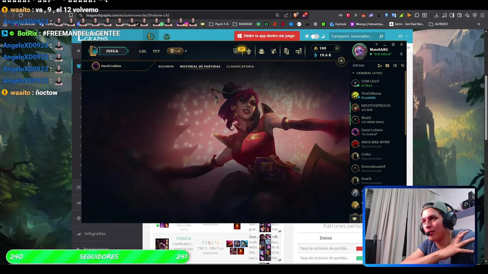Image resolution: width=488 pixels, height=274 pixels.
Task: Open the RANDOM bookmark folder
Action: pos(242,24)
